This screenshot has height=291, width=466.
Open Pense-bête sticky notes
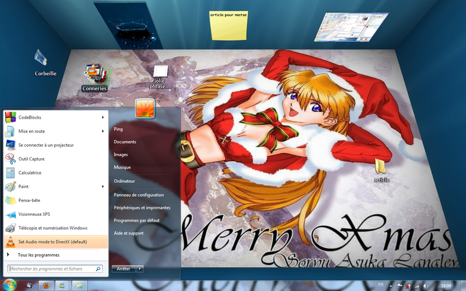point(55,200)
